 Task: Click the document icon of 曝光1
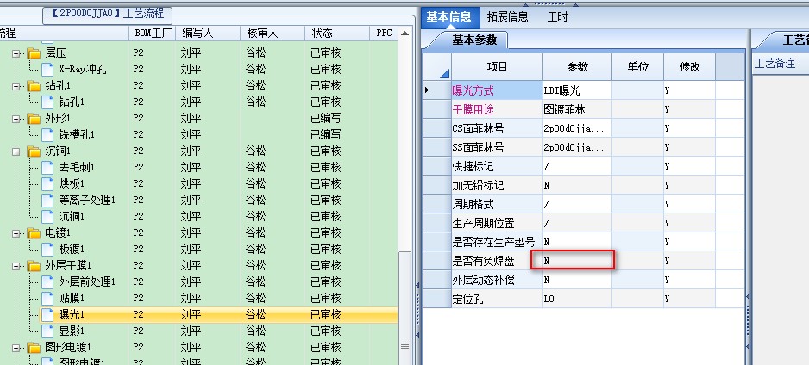pyautogui.click(x=47, y=314)
